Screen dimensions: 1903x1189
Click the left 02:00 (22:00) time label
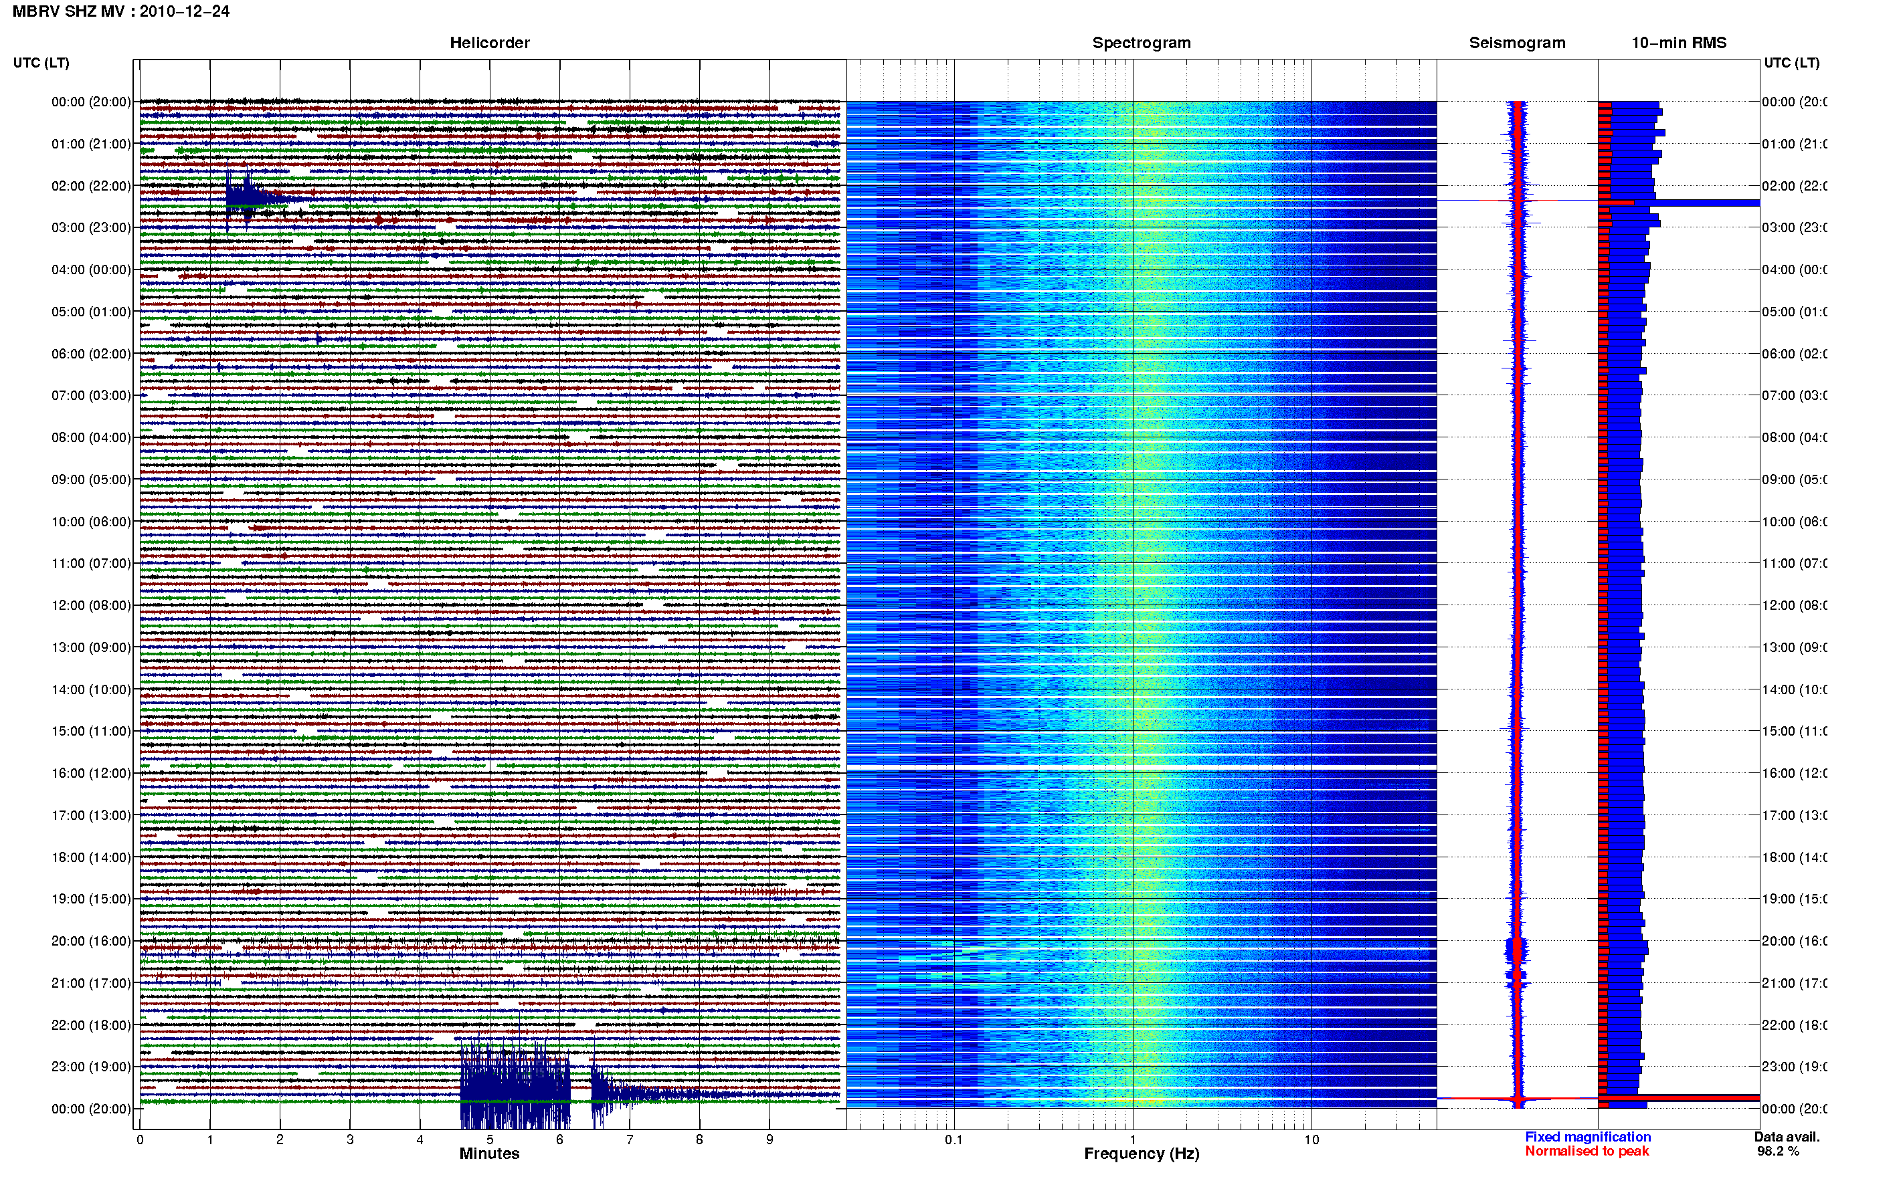coord(91,186)
